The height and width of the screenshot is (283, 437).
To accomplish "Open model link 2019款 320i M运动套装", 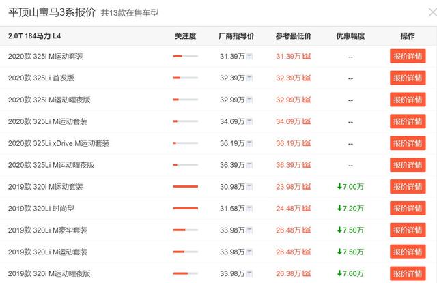I will click(x=46, y=187).
